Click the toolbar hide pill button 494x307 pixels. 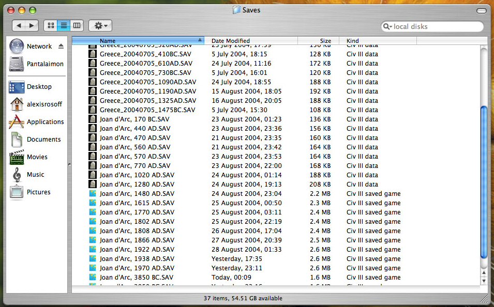[481, 11]
